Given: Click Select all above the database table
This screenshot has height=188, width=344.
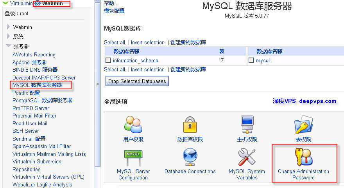Looking at the screenshot, I should click(115, 42).
